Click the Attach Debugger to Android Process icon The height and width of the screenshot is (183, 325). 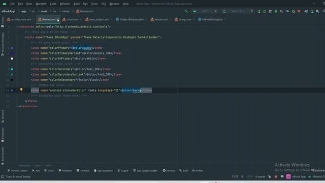coord(294,11)
